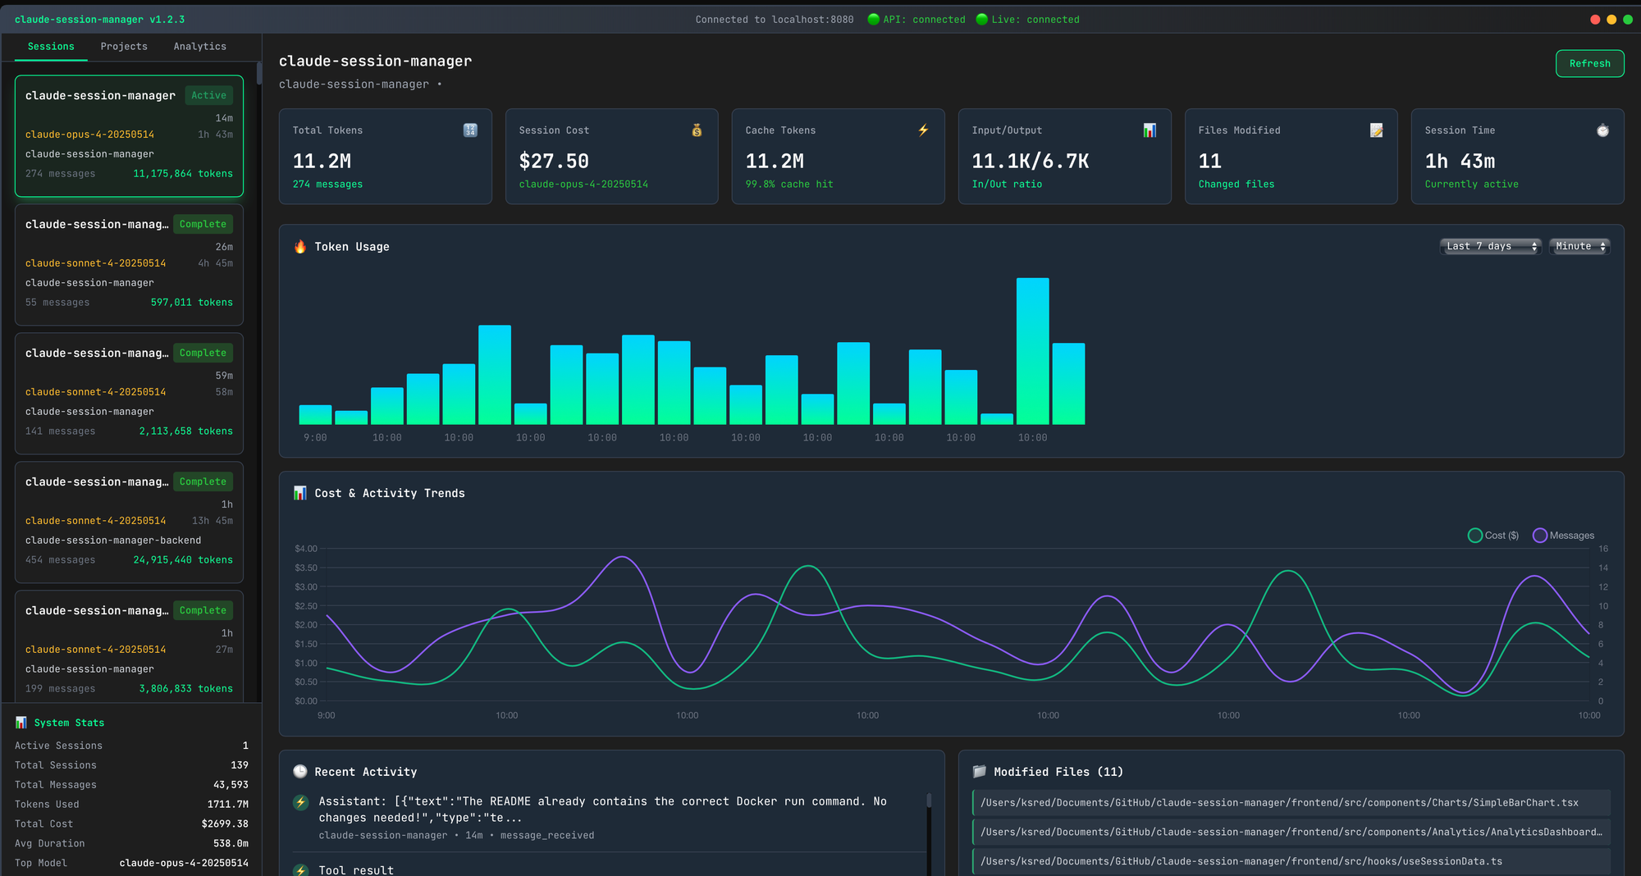Click the Recent Activity clock icon
The width and height of the screenshot is (1641, 876).
tap(300, 772)
